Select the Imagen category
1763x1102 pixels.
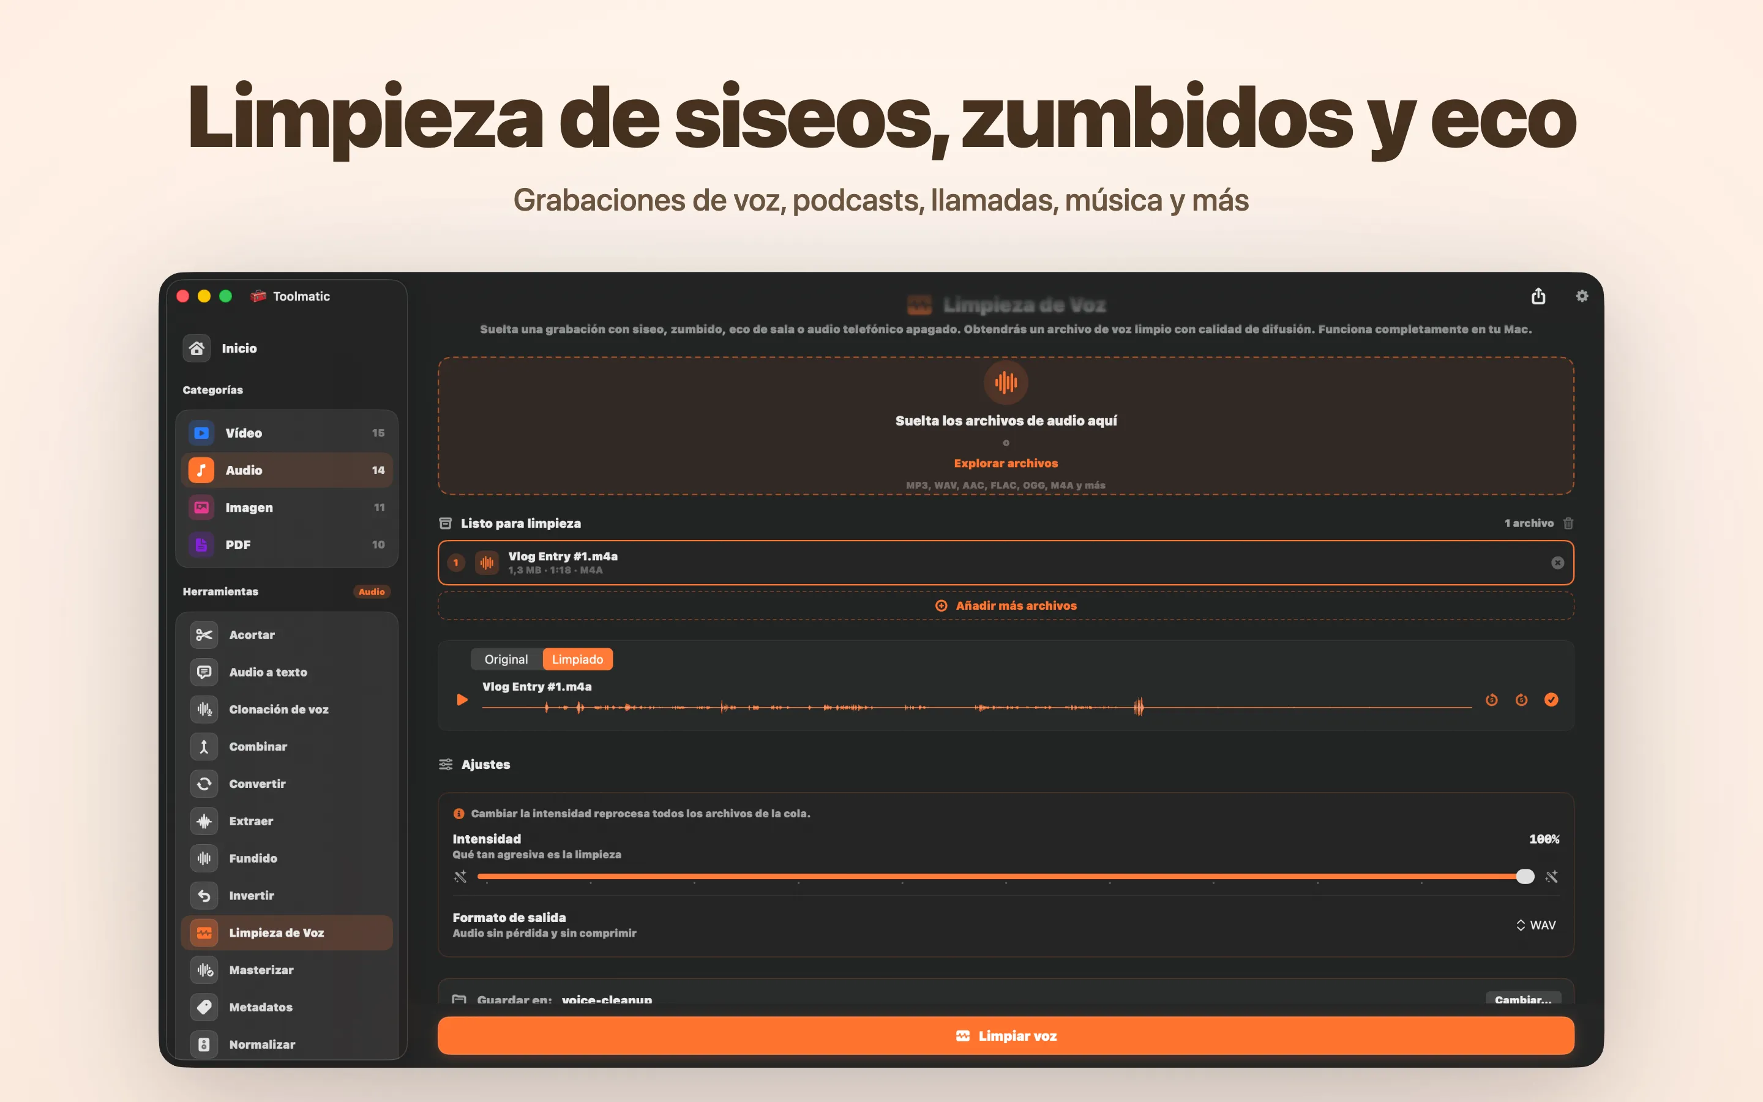pyautogui.click(x=286, y=508)
